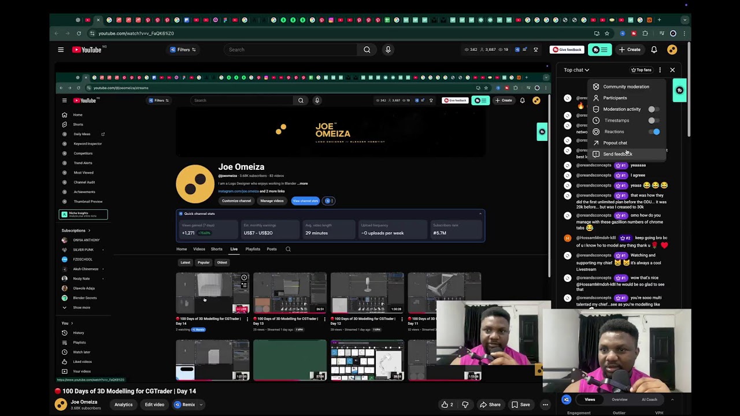Screen dimensions: 740x416
Task: Open the Niche Insights card in the sidebar
Action: 83,214
